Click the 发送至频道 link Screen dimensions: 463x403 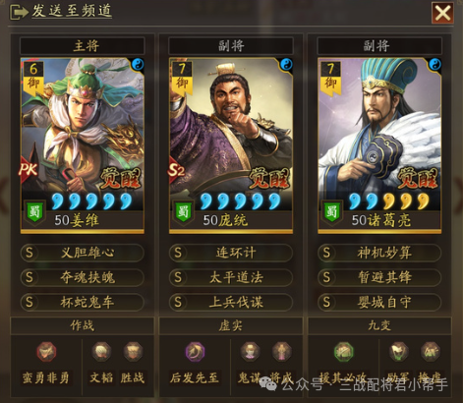(72, 11)
